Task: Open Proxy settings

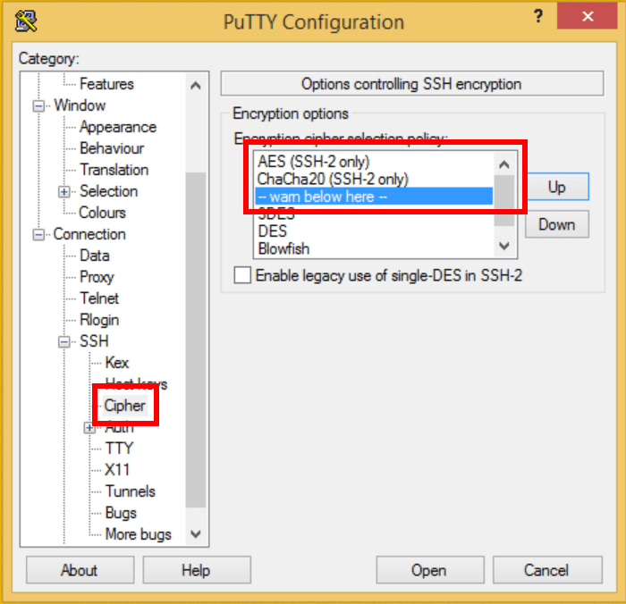Action: click(x=97, y=277)
